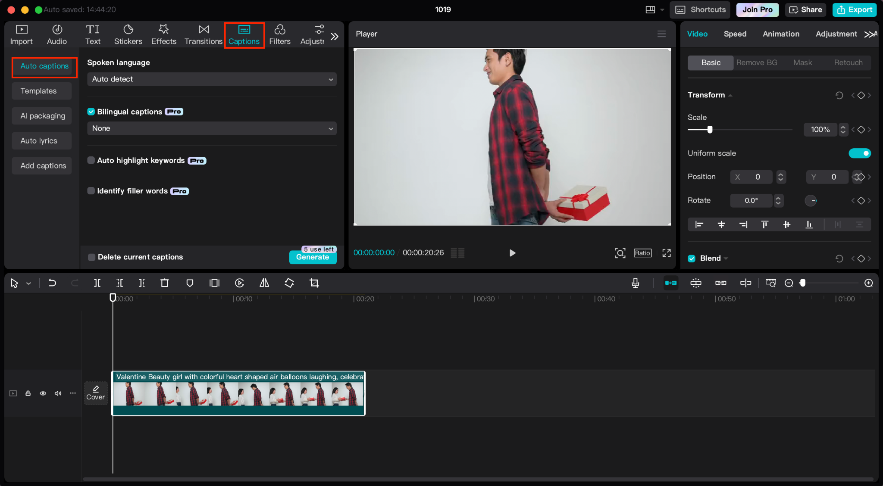Expand more tabs with the double chevron
Image resolution: width=883 pixels, height=486 pixels.
335,36
